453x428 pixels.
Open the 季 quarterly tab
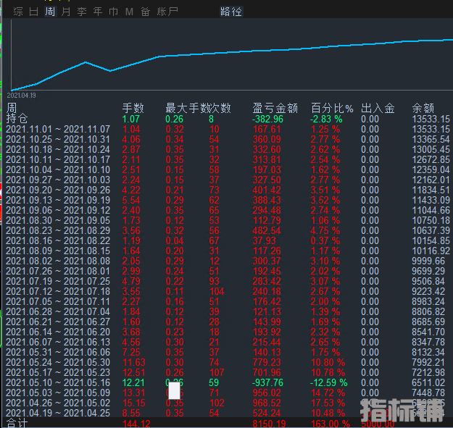click(82, 12)
